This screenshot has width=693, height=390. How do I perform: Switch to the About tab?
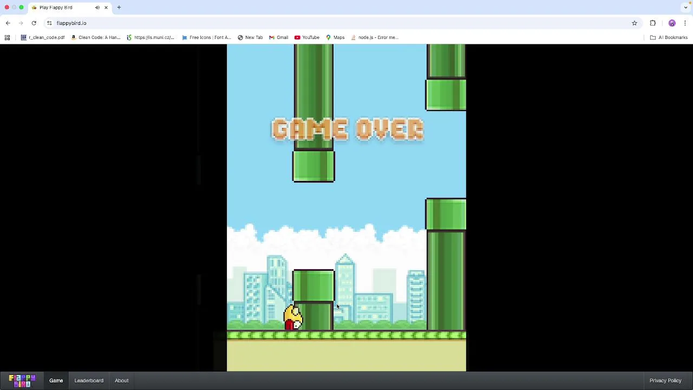click(x=122, y=381)
